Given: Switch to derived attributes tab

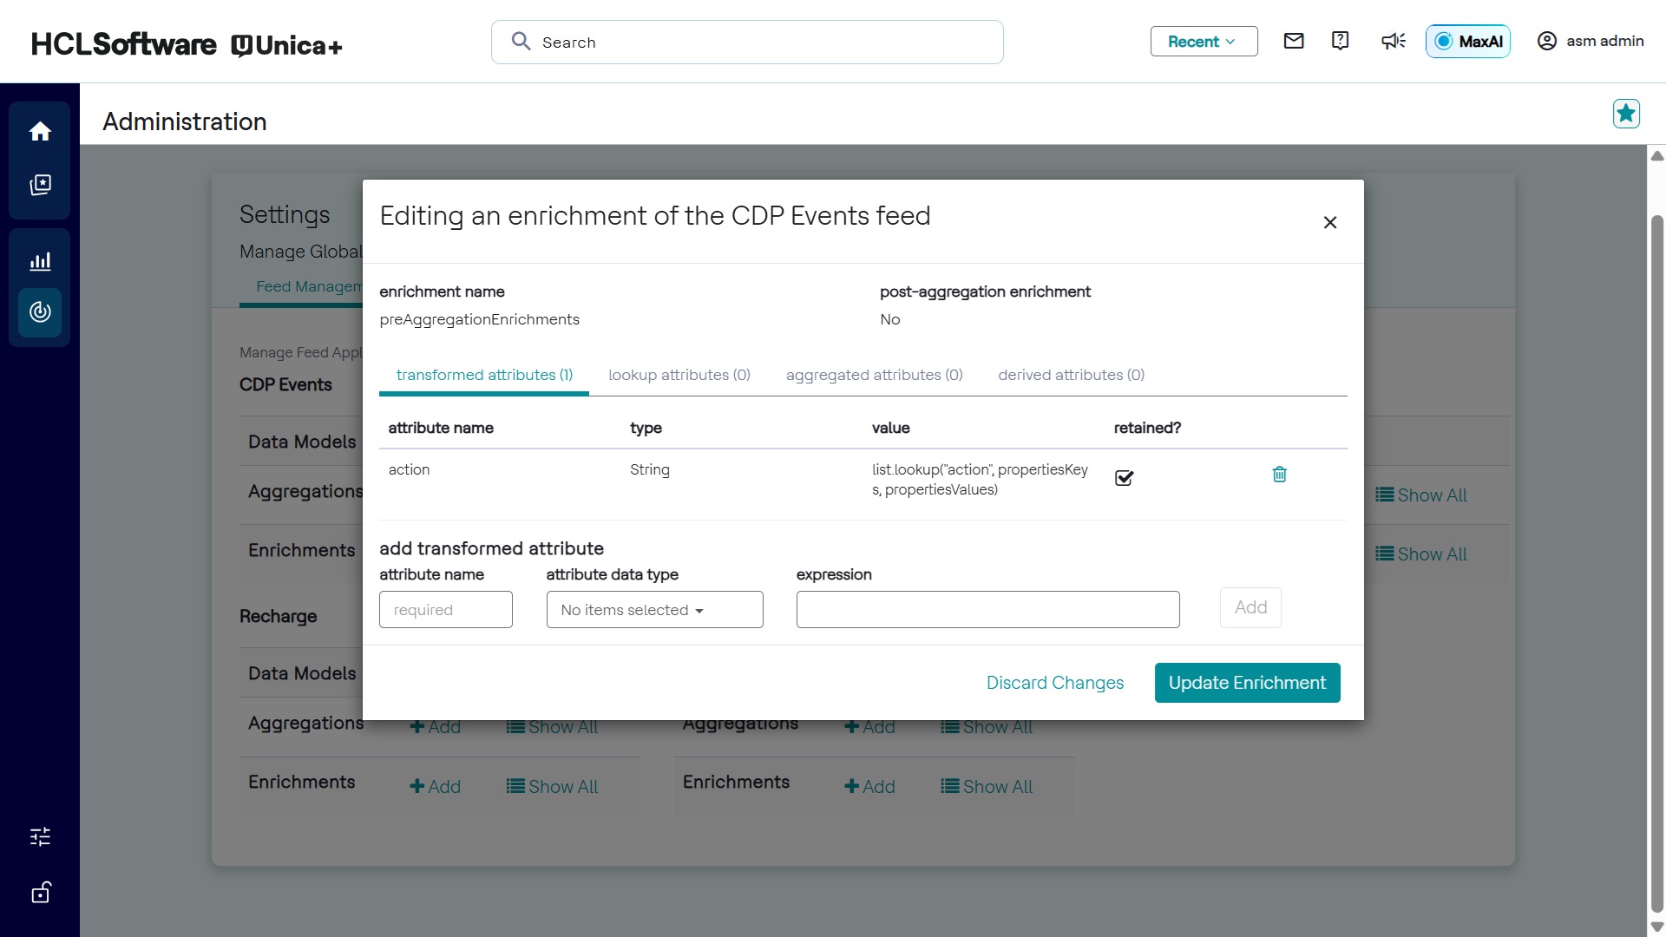Looking at the screenshot, I should click(x=1071, y=375).
